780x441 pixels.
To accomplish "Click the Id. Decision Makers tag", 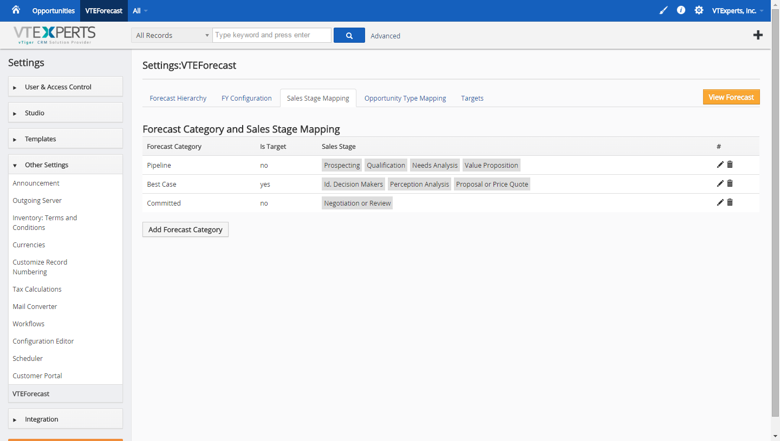I will click(x=354, y=184).
